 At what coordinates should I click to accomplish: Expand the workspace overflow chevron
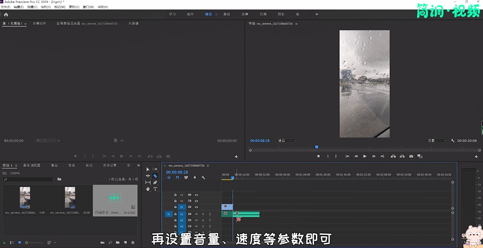coord(316,14)
